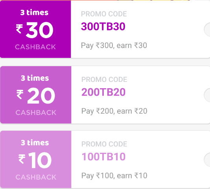The image size is (210, 189).
Task: Choose the radio circle for 200TB20 offer
Action: click(207, 95)
